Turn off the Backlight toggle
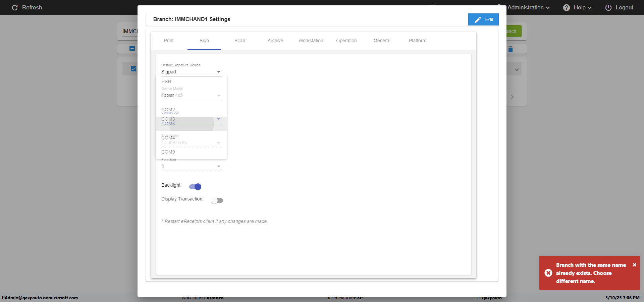The width and height of the screenshot is (644, 302). coord(195,187)
